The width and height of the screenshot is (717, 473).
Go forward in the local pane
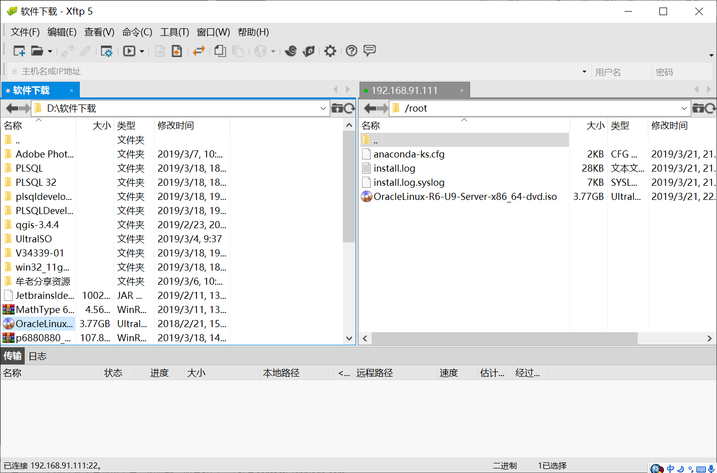(25, 108)
